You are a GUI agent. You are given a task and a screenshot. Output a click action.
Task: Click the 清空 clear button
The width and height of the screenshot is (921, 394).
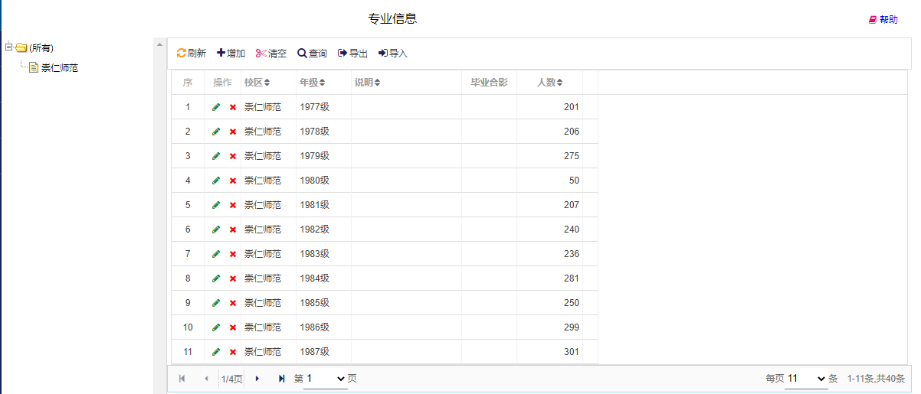271,54
